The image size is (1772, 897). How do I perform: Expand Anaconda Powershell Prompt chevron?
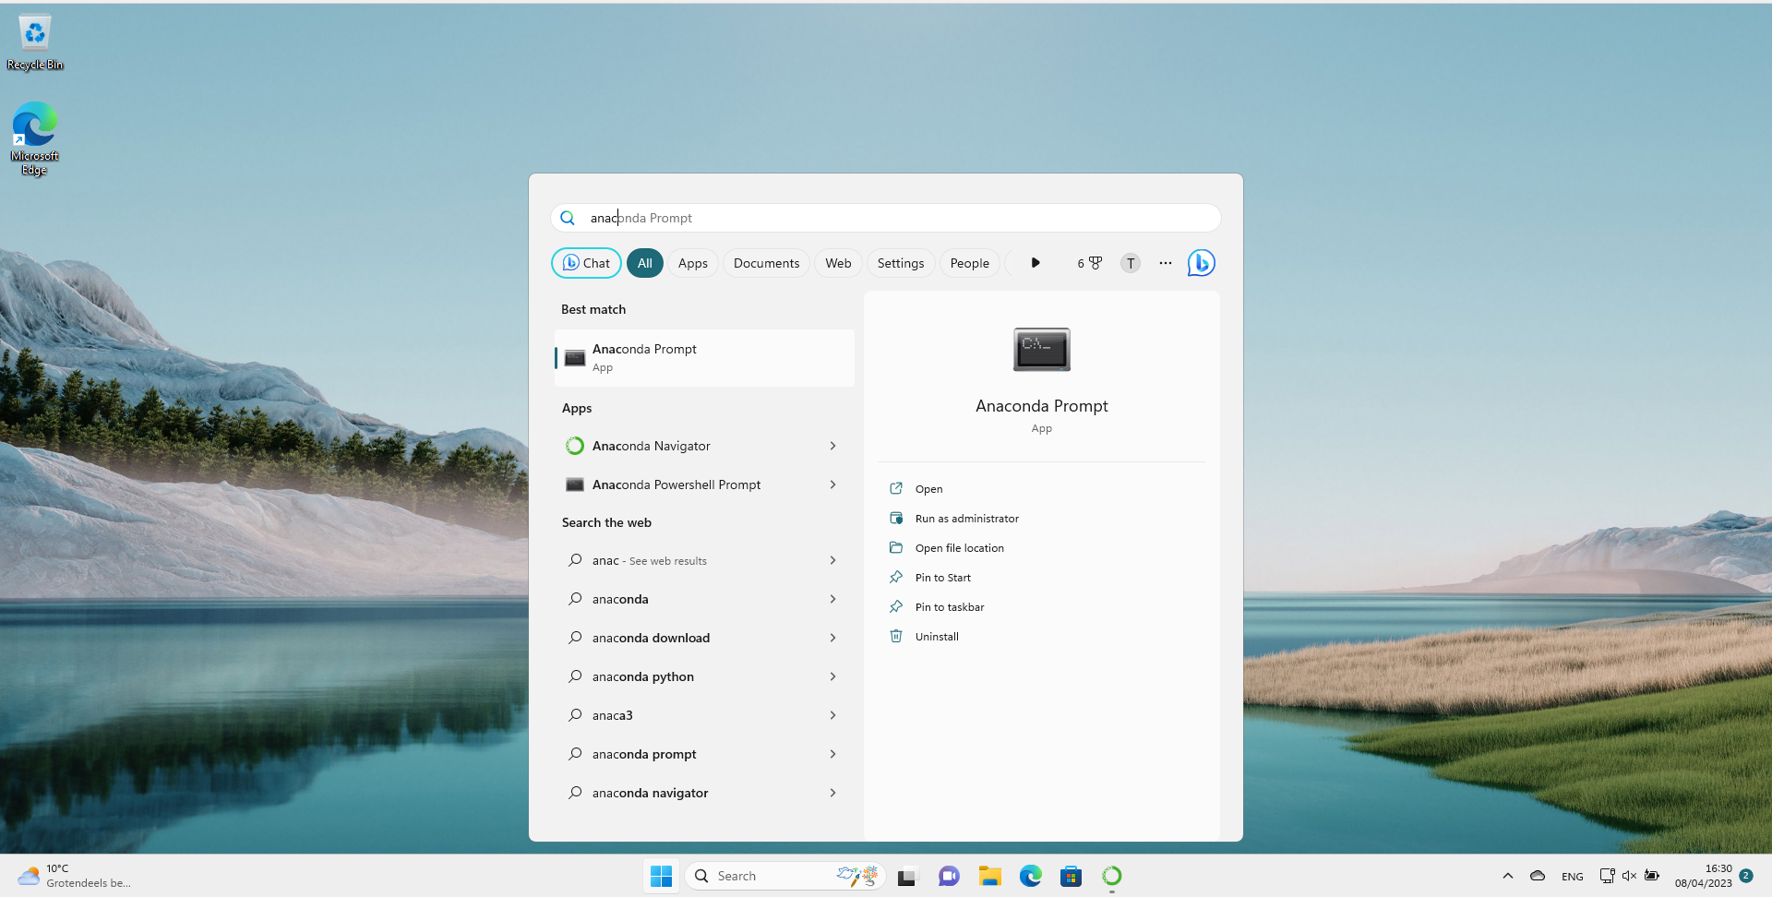point(832,484)
